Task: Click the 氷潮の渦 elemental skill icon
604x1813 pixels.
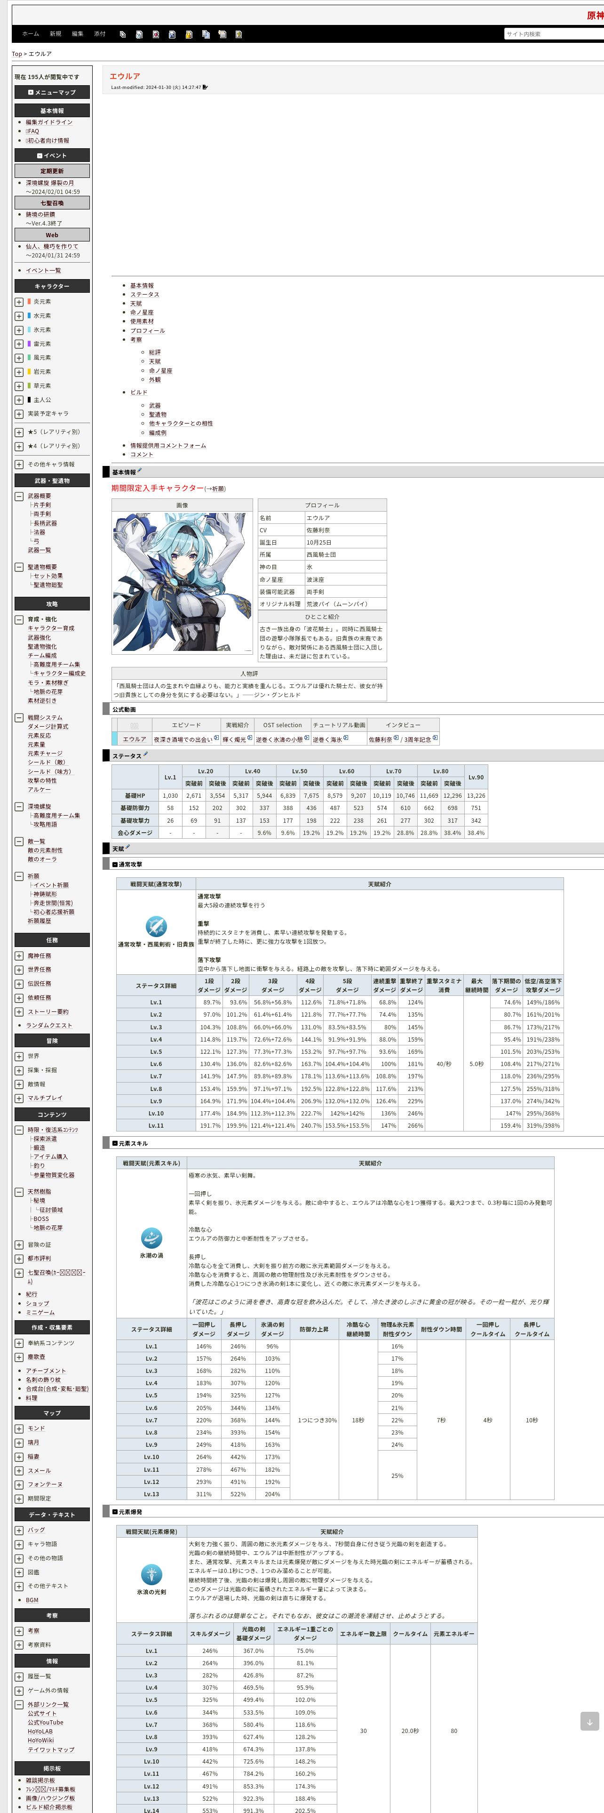Action: pos(151,1237)
